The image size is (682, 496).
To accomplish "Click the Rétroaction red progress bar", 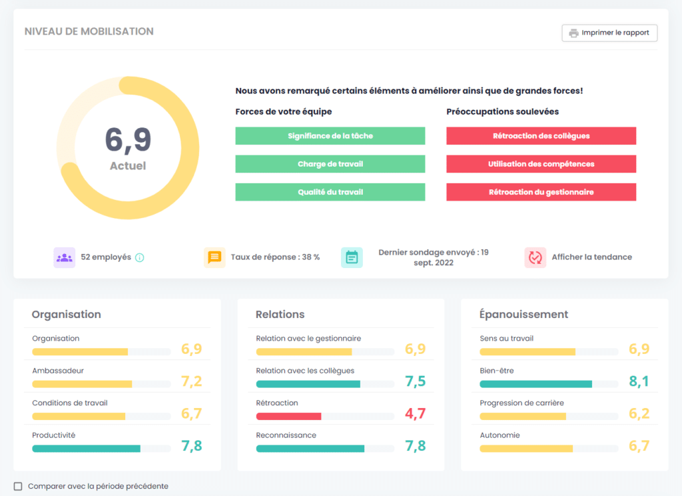I will click(288, 417).
